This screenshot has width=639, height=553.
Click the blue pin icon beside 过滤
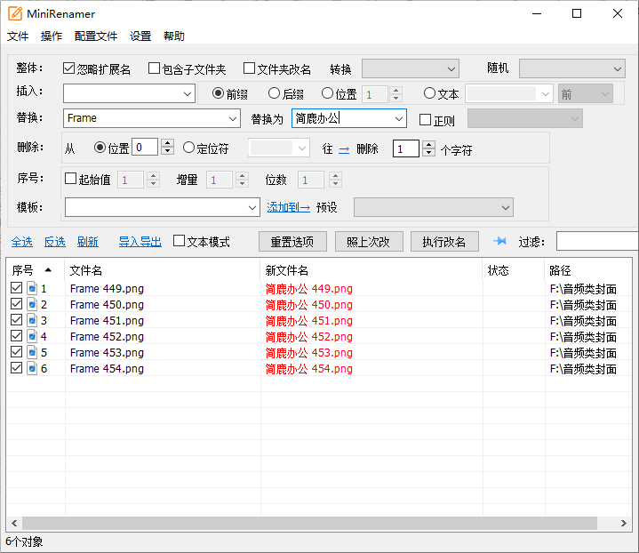coord(499,241)
